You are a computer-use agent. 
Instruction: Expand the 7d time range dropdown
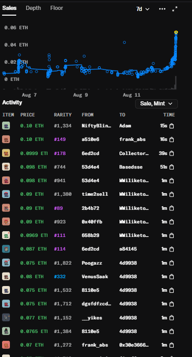tap(143, 9)
